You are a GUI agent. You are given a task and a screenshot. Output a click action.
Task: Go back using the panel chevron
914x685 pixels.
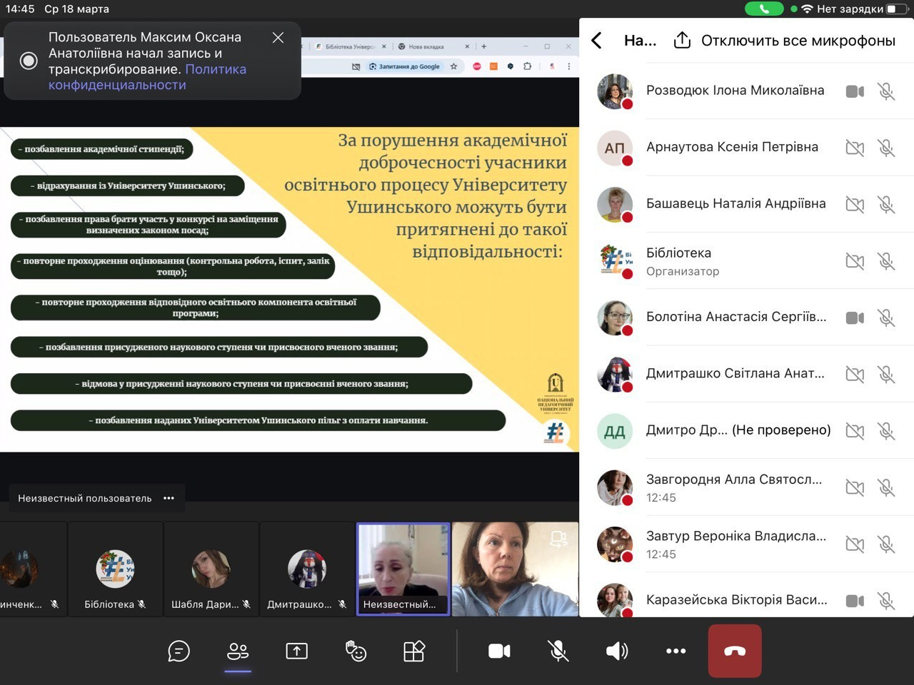597,41
